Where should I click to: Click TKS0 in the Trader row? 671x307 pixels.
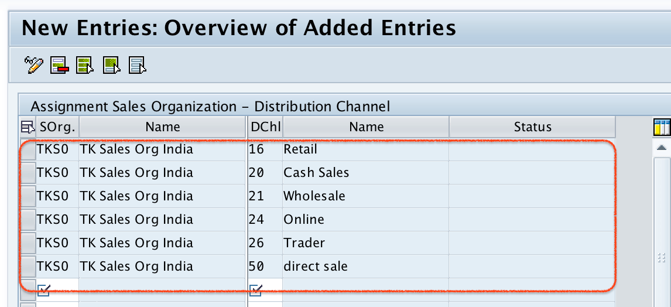(53, 243)
